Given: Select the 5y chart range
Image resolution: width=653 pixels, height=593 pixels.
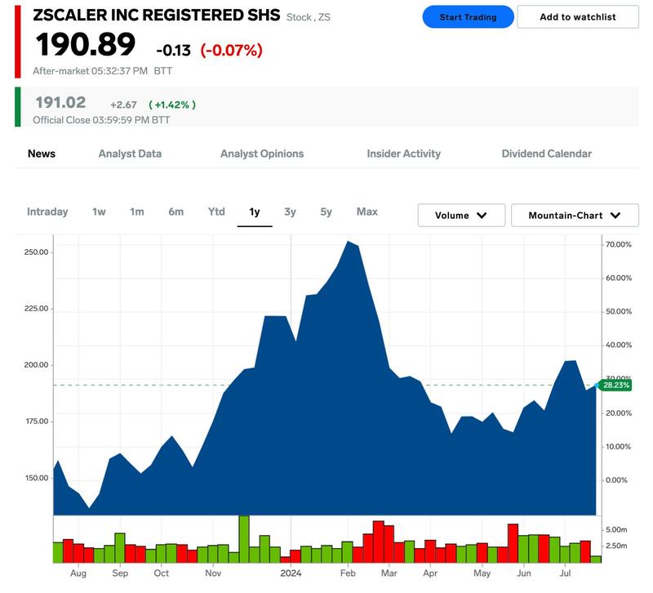Looking at the screenshot, I should tap(326, 212).
